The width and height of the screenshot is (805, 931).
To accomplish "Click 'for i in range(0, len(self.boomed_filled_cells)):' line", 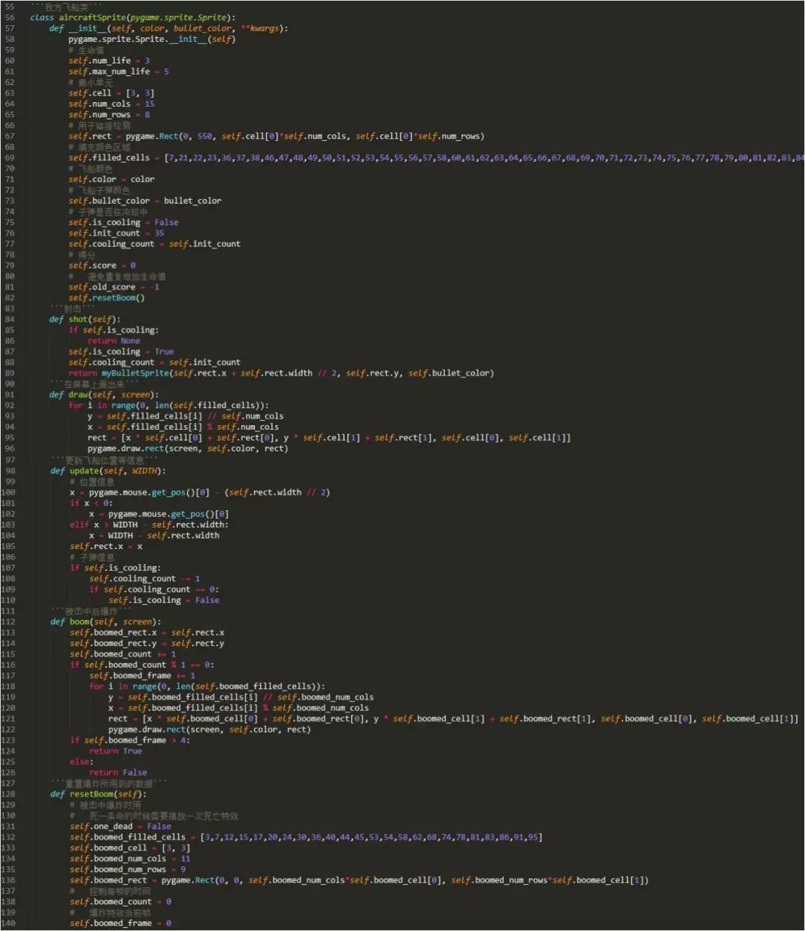I will [208, 686].
